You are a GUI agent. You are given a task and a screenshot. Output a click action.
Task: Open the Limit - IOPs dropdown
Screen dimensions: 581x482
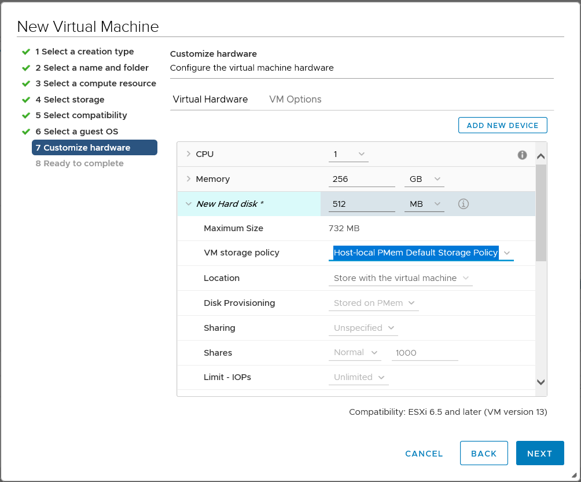point(359,377)
